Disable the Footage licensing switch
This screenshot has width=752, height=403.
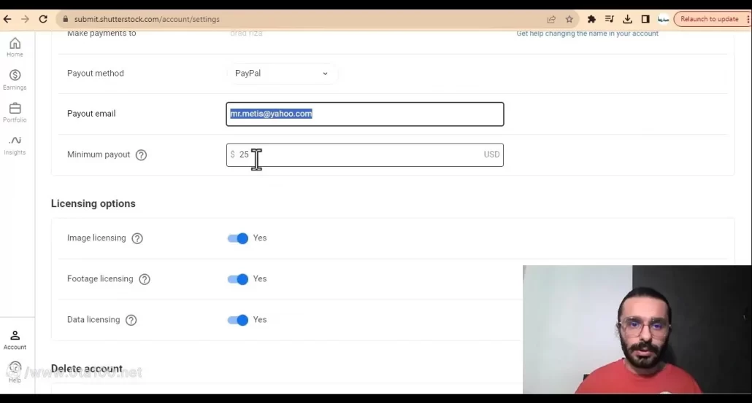[238, 279]
